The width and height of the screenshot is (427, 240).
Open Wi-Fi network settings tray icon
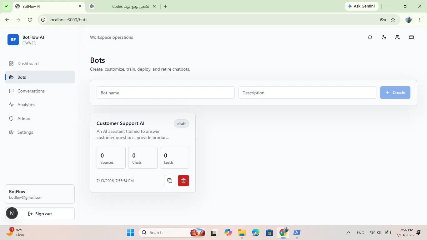click(372, 232)
